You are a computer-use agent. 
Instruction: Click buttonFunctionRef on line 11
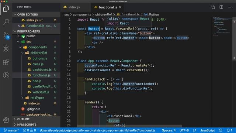click(100, 65)
